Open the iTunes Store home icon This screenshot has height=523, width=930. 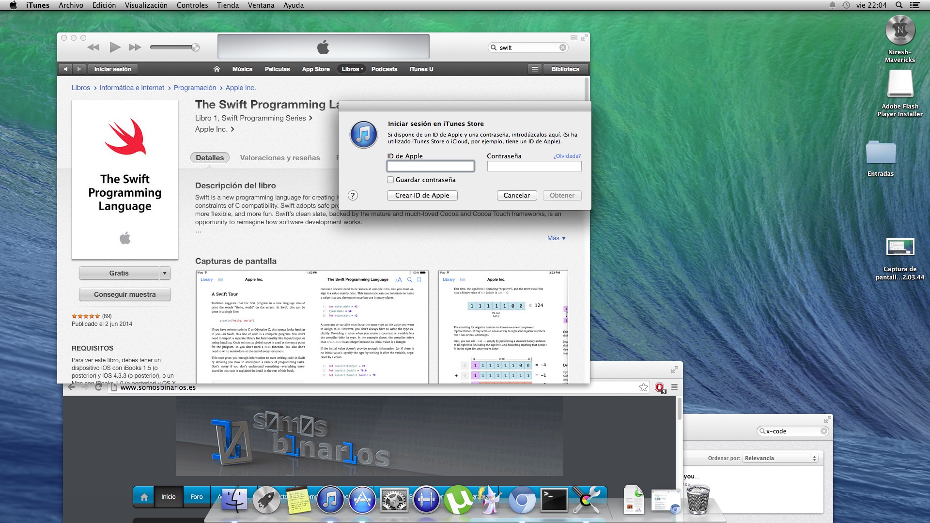[217, 69]
